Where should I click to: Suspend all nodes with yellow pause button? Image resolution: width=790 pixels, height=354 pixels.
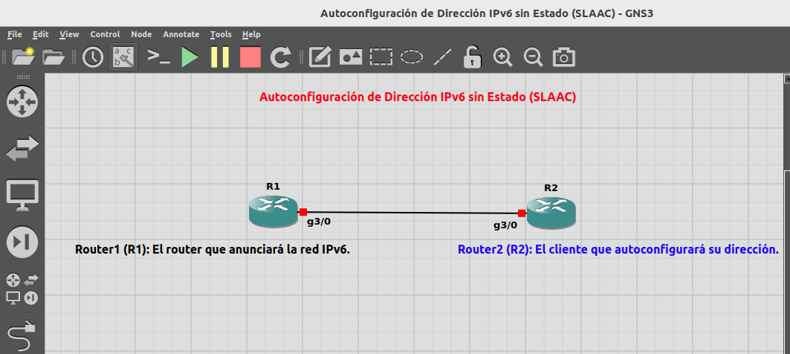[220, 57]
